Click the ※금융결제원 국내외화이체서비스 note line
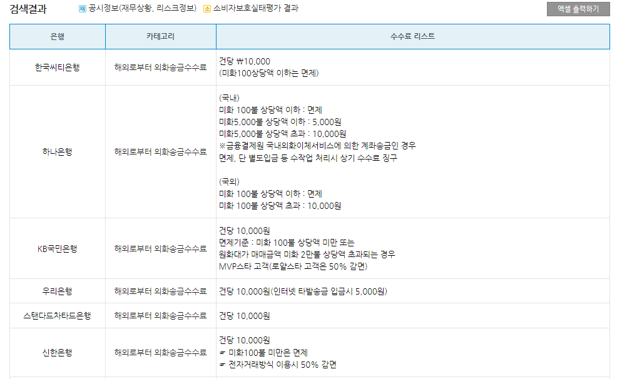 [317, 146]
